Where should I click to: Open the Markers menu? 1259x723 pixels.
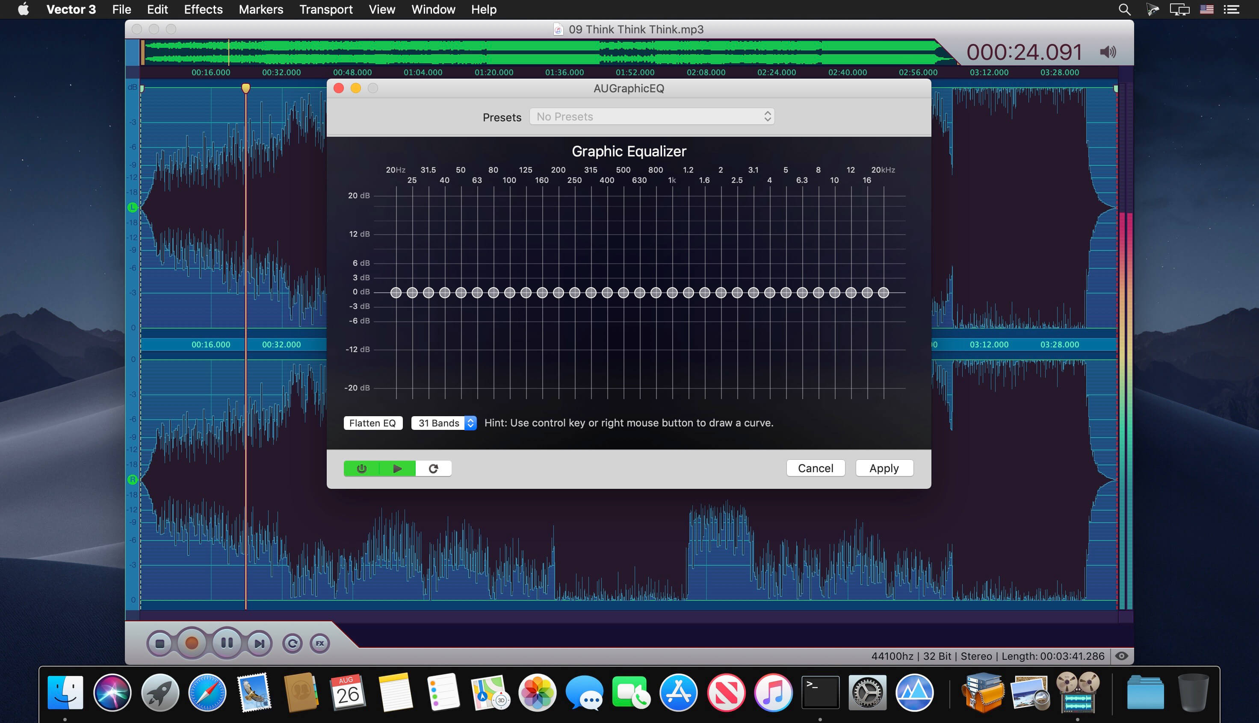point(261,9)
